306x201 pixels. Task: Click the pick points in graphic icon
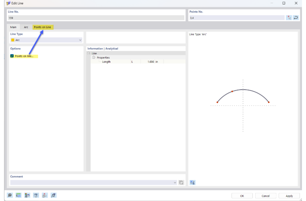(289, 18)
